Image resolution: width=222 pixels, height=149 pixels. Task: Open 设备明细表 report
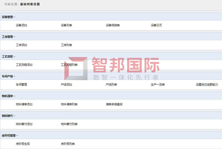(x=113, y=25)
